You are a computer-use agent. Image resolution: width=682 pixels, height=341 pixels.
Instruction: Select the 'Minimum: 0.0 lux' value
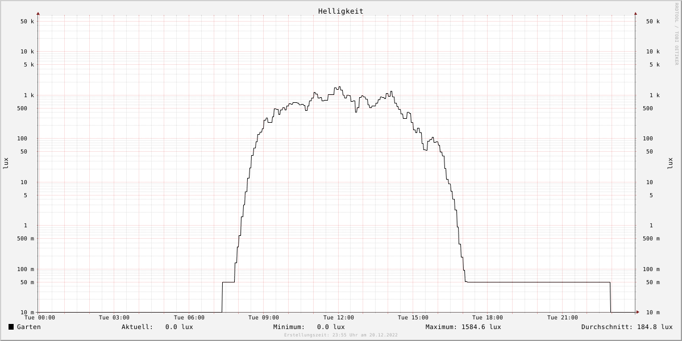point(309,327)
